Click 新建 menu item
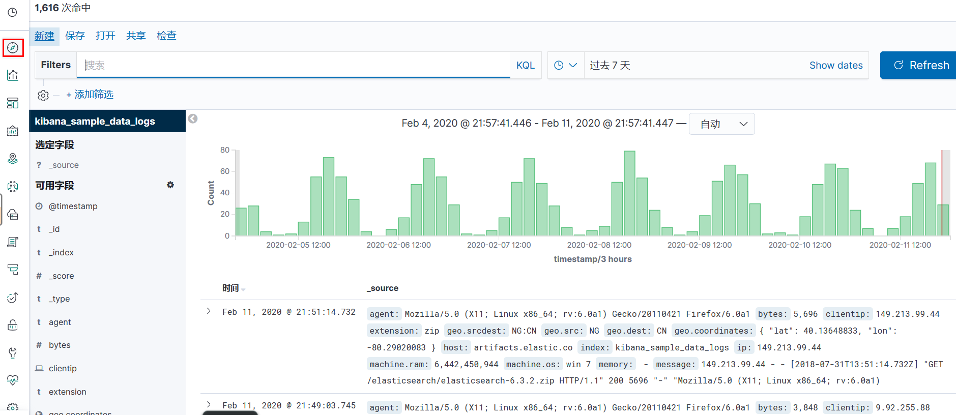Image resolution: width=956 pixels, height=415 pixels. [x=44, y=36]
